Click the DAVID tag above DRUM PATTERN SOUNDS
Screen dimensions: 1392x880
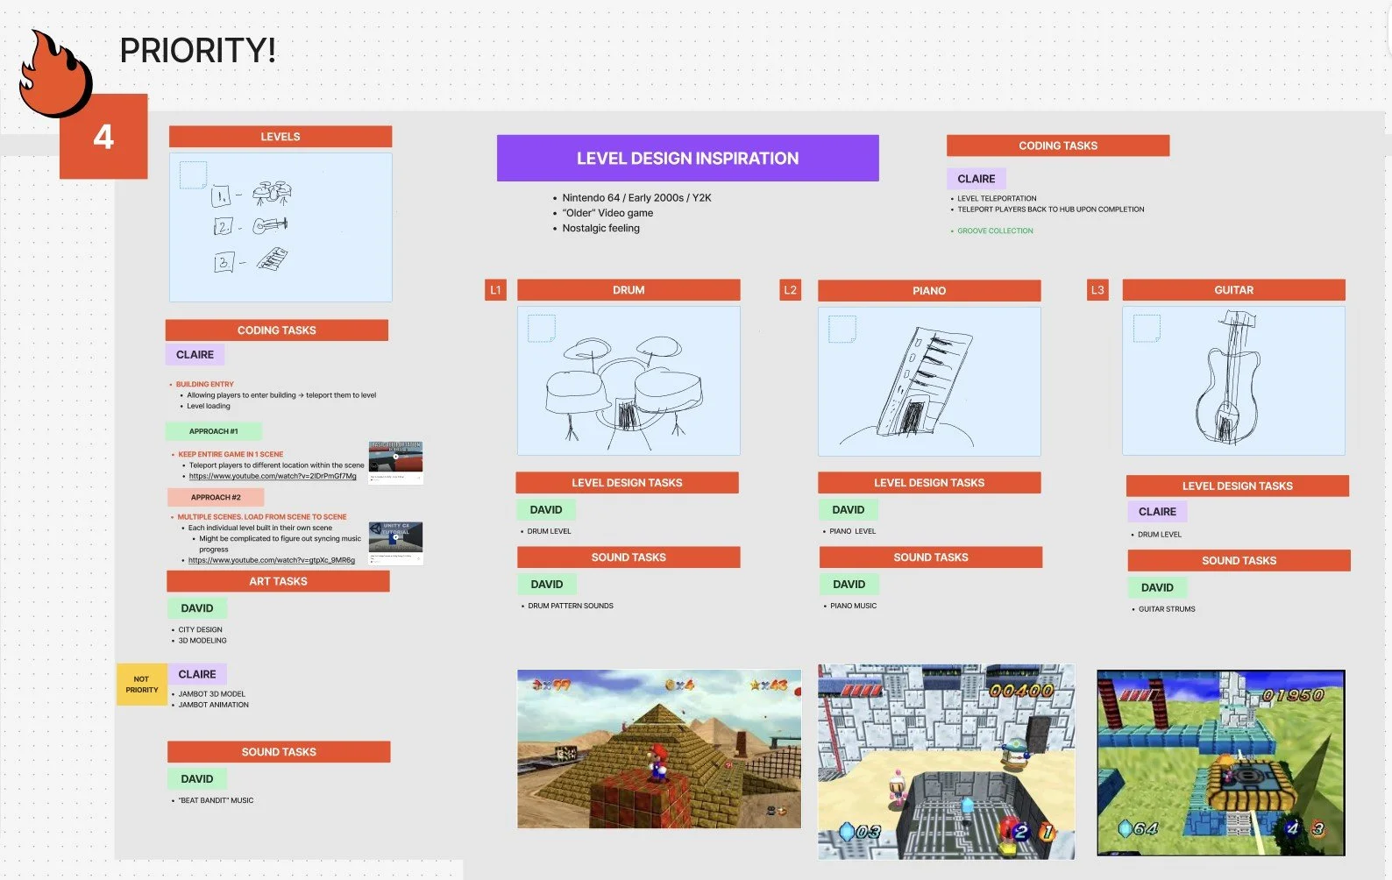tap(547, 585)
